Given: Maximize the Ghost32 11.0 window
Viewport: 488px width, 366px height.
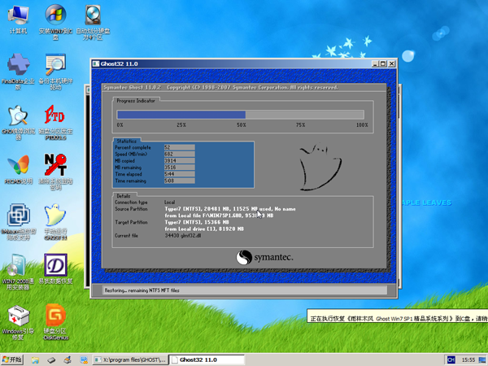Looking at the screenshot, I should pos(383,63).
